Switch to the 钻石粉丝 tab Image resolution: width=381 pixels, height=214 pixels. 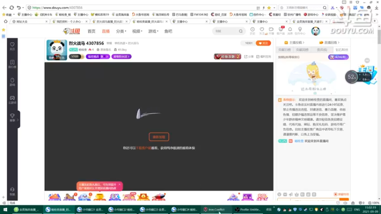pos(341,50)
